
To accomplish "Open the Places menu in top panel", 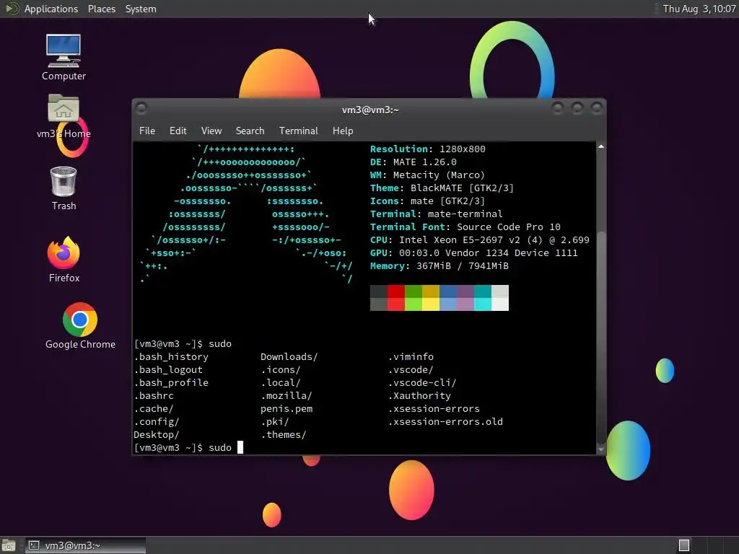I will click(101, 9).
